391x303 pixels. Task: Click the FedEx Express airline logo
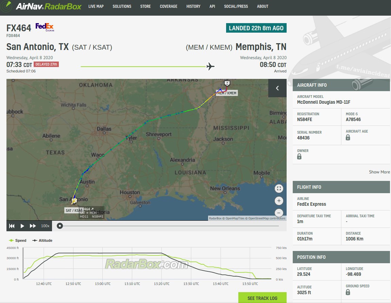click(x=45, y=27)
